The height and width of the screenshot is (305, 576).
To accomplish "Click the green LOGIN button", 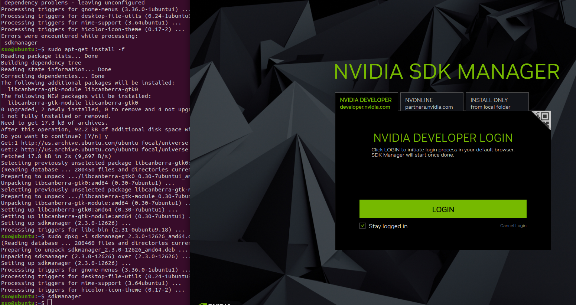I will [443, 209].
